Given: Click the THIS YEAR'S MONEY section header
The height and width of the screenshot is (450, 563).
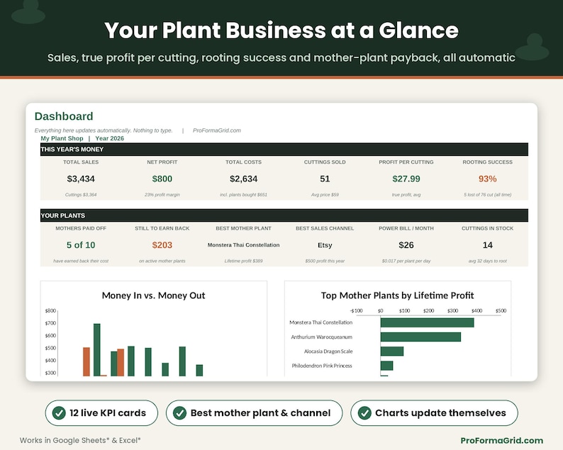Looking at the screenshot, I should (284, 150).
